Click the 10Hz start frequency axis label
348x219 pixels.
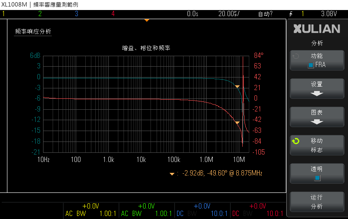pyautogui.click(x=43, y=159)
